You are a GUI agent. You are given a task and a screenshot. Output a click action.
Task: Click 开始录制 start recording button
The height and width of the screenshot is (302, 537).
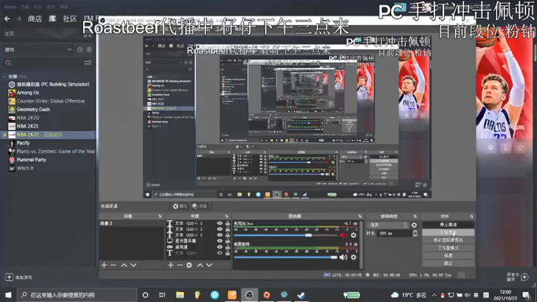(448, 232)
